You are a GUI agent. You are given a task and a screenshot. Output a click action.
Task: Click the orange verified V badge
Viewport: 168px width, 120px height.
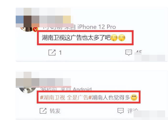35,29
